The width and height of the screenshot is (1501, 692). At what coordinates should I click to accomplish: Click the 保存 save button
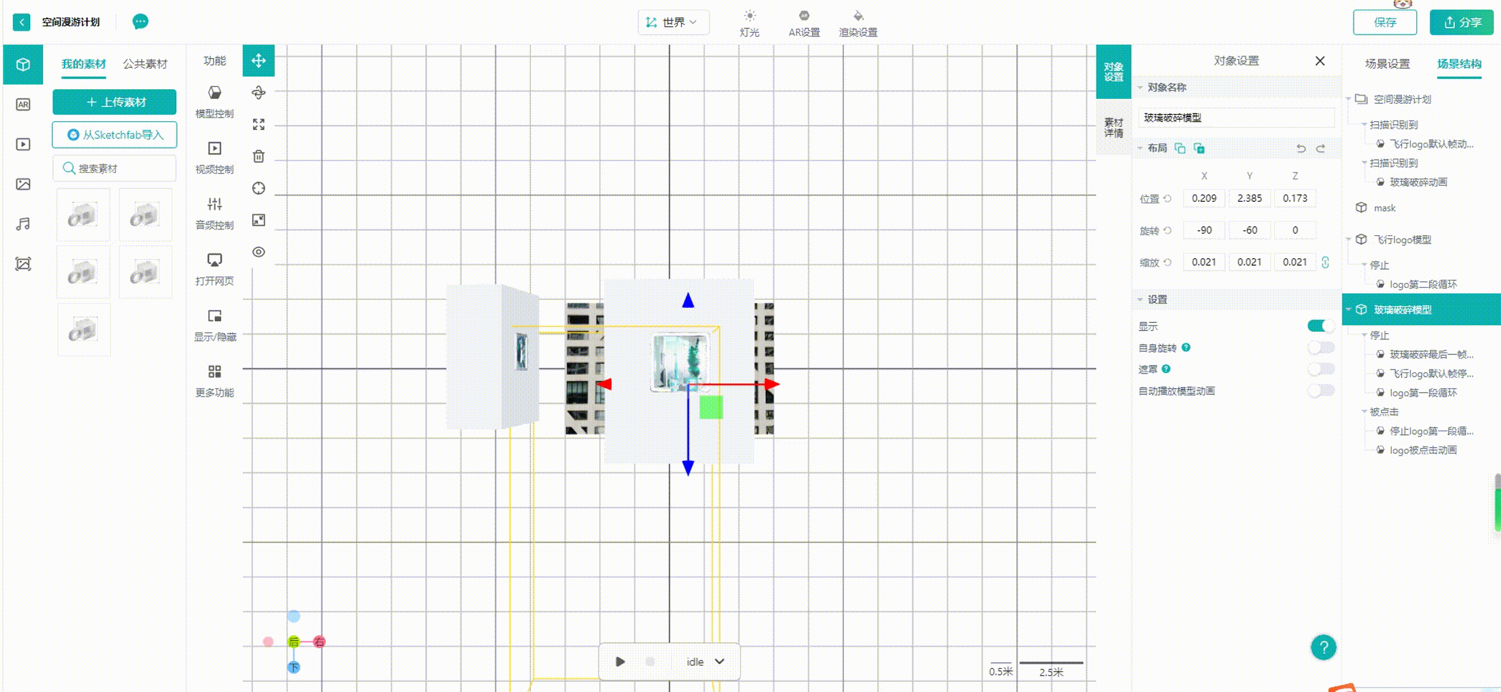[x=1384, y=22]
